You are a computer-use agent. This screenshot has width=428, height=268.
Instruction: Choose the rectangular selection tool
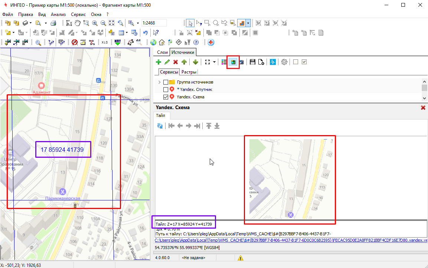click(208, 23)
